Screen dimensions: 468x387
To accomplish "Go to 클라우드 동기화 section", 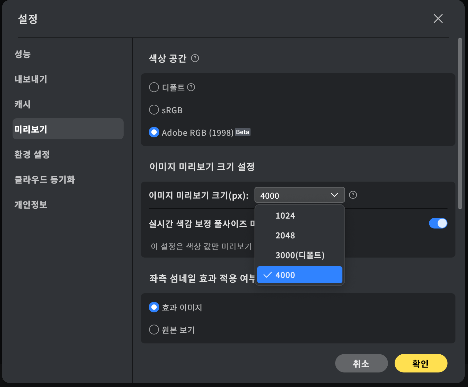I will click(45, 180).
